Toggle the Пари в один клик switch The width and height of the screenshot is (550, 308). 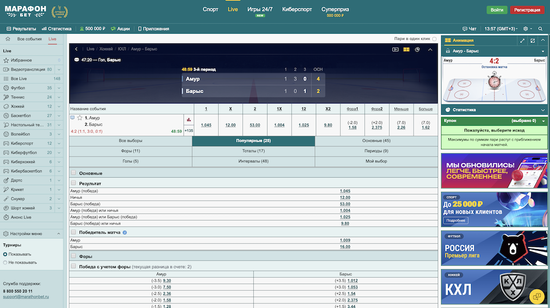[434, 39]
